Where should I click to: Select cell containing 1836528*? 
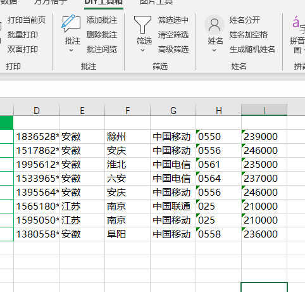37,137
